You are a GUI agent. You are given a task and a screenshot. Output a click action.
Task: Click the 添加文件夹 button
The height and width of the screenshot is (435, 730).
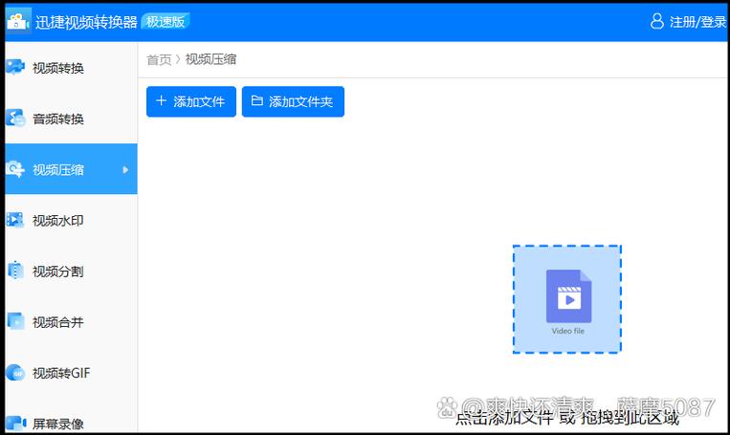(x=293, y=101)
